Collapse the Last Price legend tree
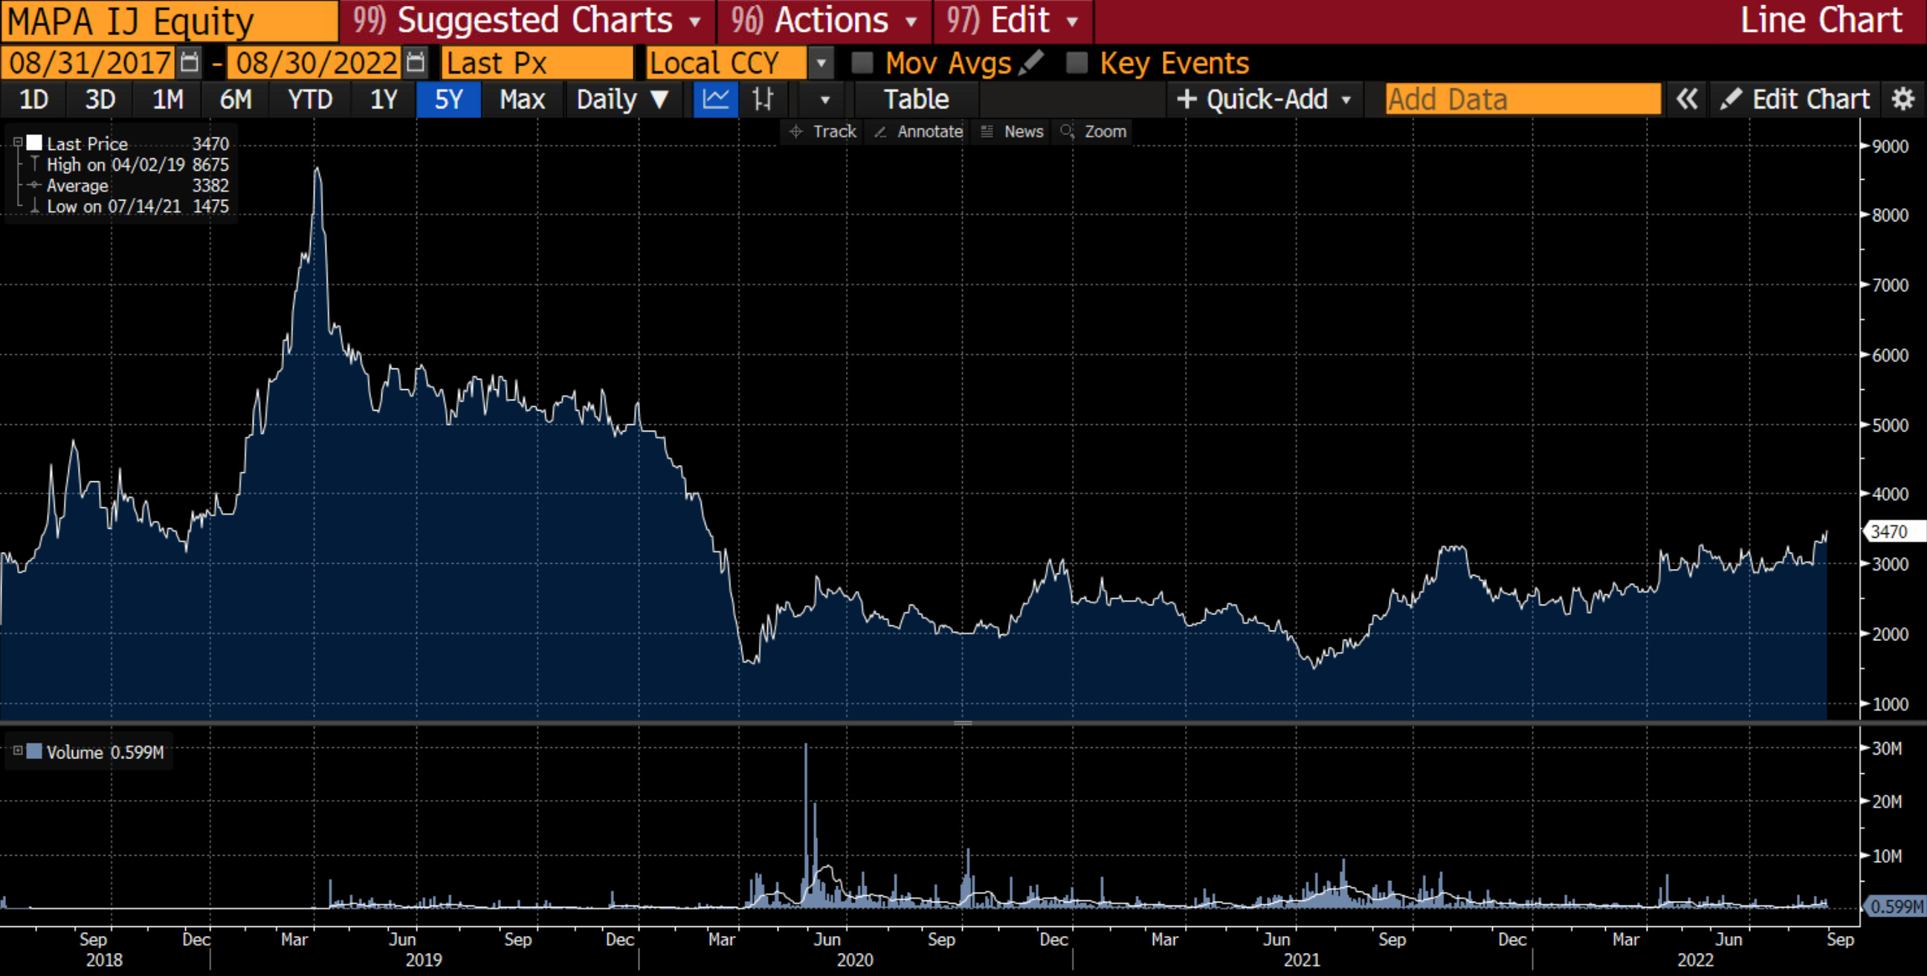Image resolution: width=1927 pixels, height=976 pixels. coord(17,142)
